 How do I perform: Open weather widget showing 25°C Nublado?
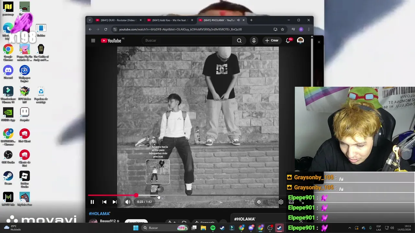click(x=12, y=228)
